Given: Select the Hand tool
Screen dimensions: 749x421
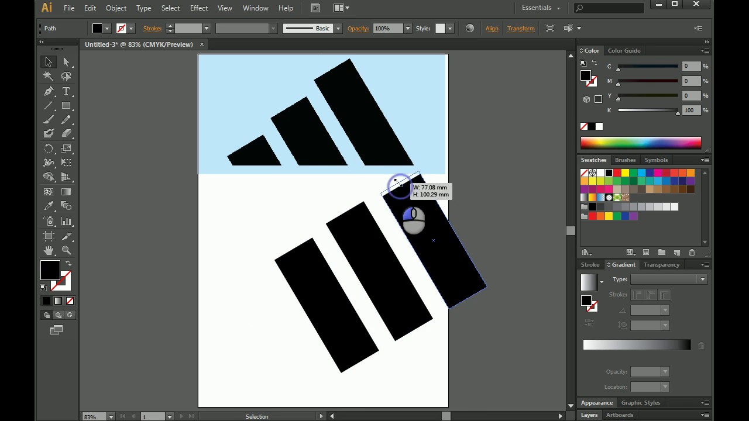Looking at the screenshot, I should click(x=49, y=250).
